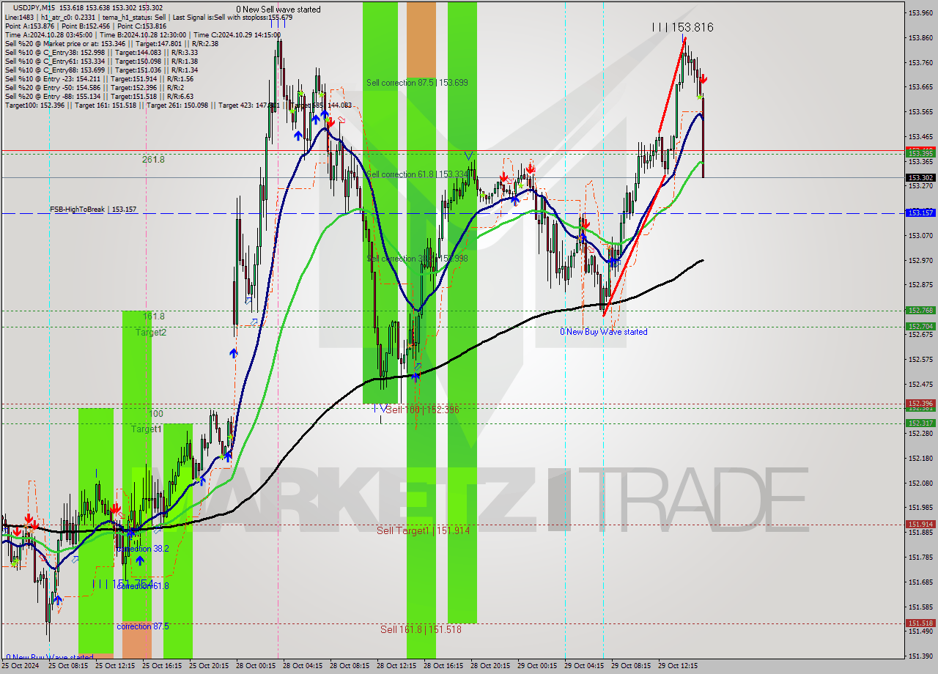
Task: Click the 'Point A:153.876' info line
Action: 85,26
